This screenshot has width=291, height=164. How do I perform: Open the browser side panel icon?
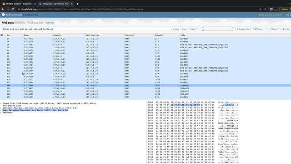click(271, 9)
